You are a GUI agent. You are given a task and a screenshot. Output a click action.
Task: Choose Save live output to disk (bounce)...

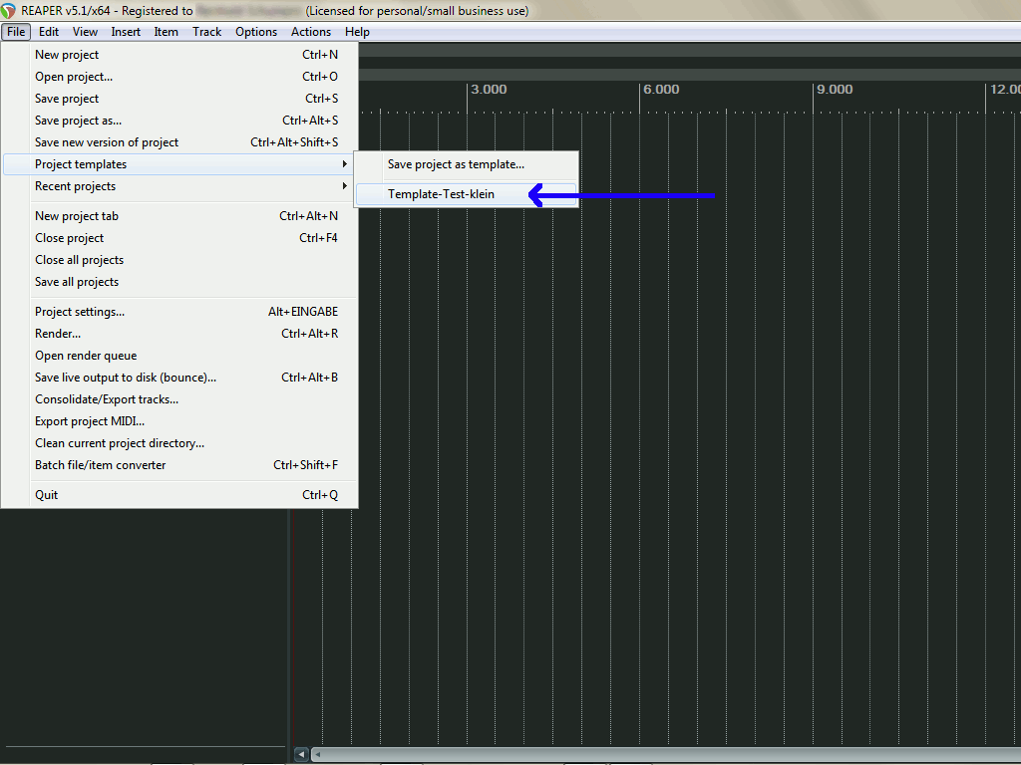(x=179, y=378)
